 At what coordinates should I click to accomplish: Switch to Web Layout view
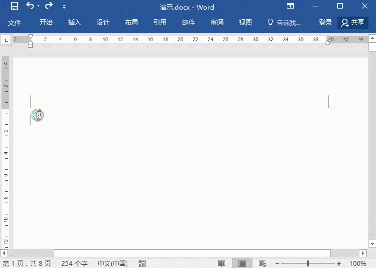point(262,263)
